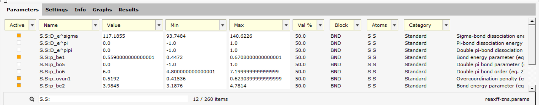Click the search field containing S.S:

pyautogui.click(x=113, y=99)
